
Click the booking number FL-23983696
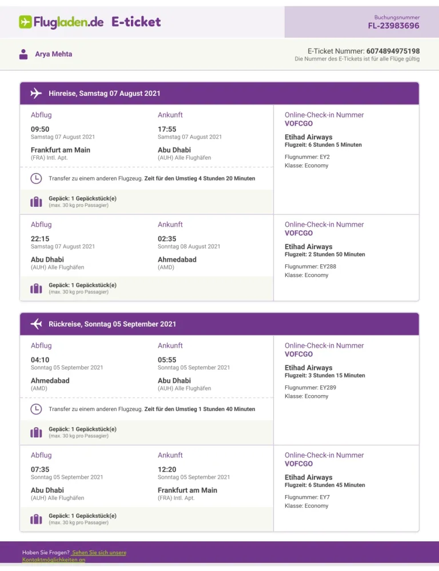click(393, 26)
